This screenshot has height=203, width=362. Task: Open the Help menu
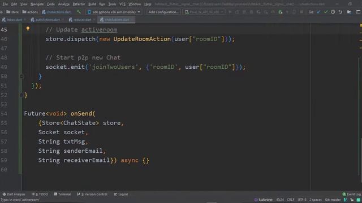[x=148, y=4]
